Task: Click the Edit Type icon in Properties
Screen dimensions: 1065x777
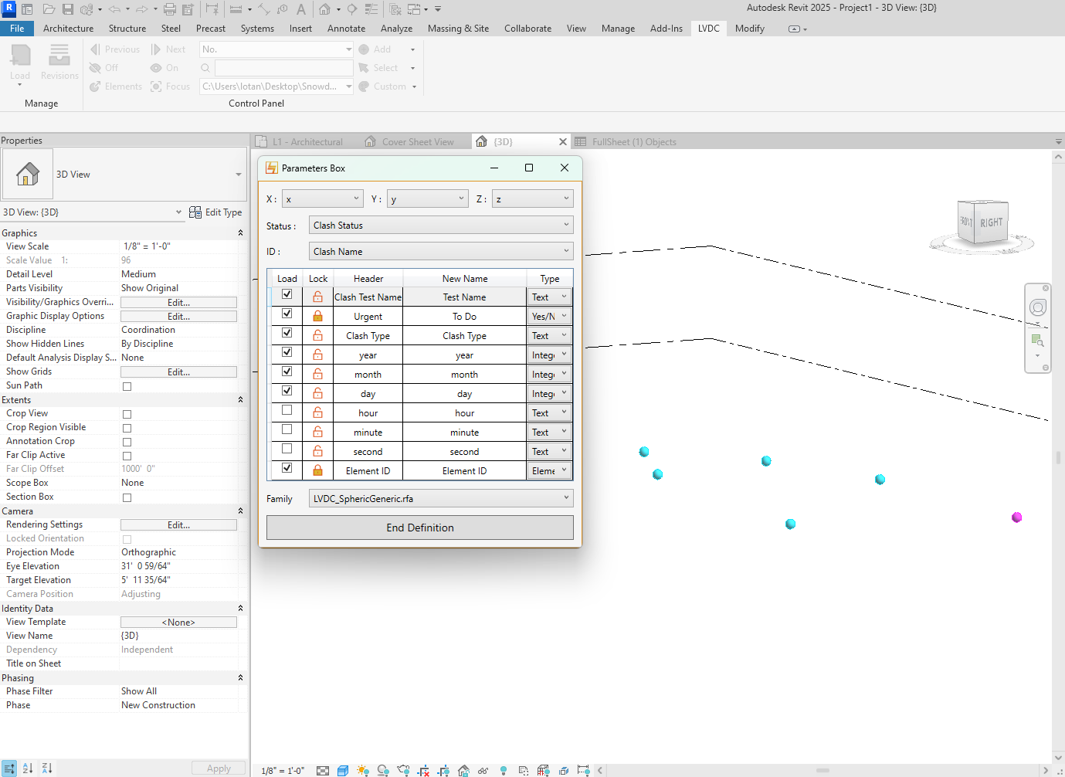Action: [x=215, y=212]
